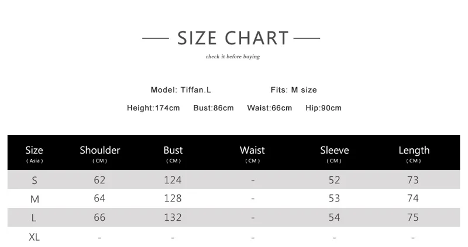Click the shoulder value 62
Viewport: 468px width, 247px height.
coord(99,180)
